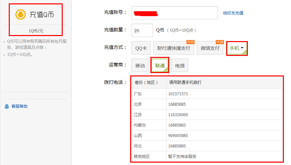Image resolution: width=291 pixels, height=165 pixels.
Task: Click phone number 101571571
Action: (178, 94)
